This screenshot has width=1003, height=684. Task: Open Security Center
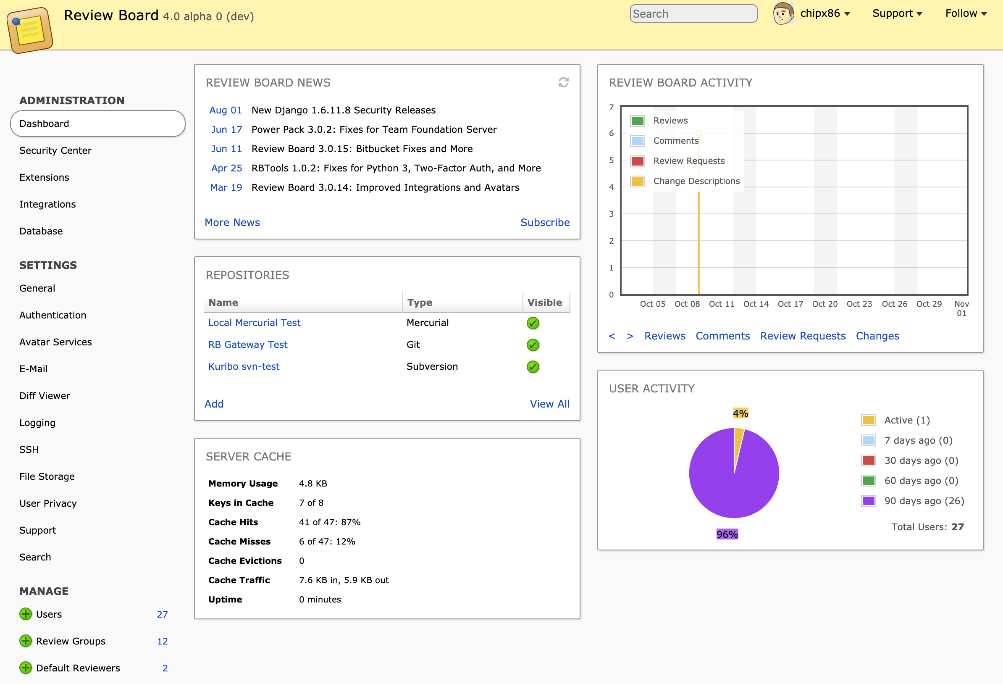pos(55,150)
